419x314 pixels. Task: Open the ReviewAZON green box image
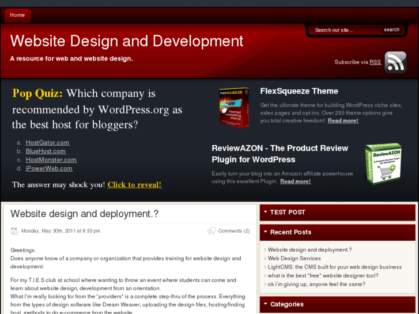tap(383, 164)
